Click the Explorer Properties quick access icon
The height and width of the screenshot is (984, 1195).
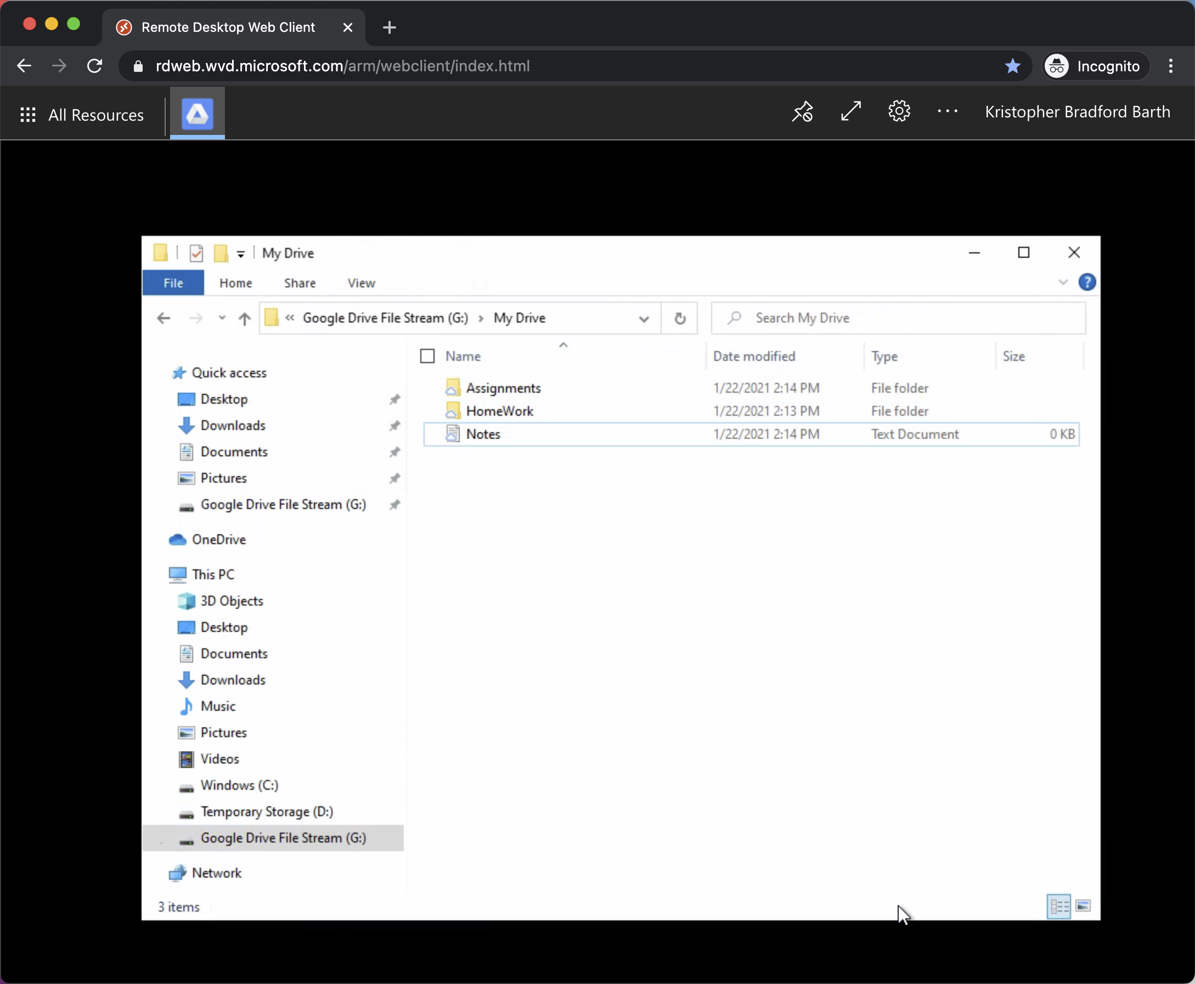(x=196, y=253)
